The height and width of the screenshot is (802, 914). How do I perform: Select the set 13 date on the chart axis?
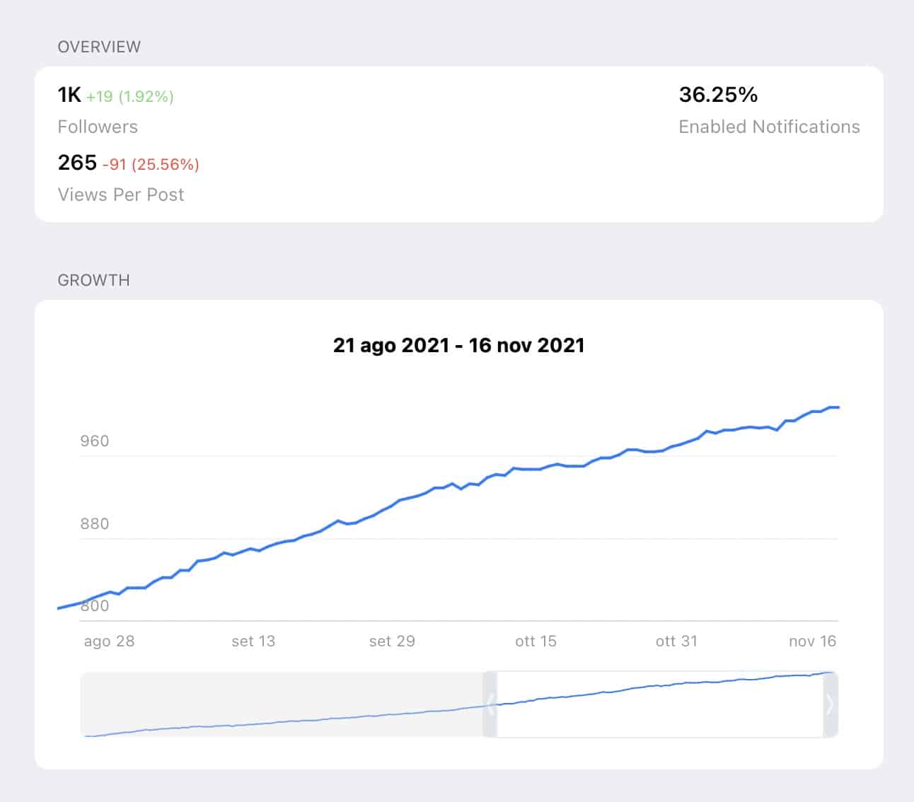tap(253, 641)
